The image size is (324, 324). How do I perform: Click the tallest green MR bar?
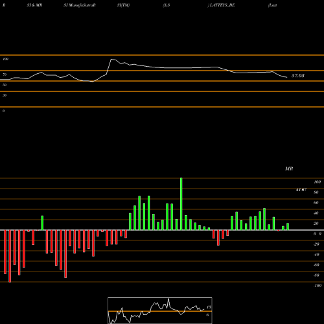(x=181, y=204)
